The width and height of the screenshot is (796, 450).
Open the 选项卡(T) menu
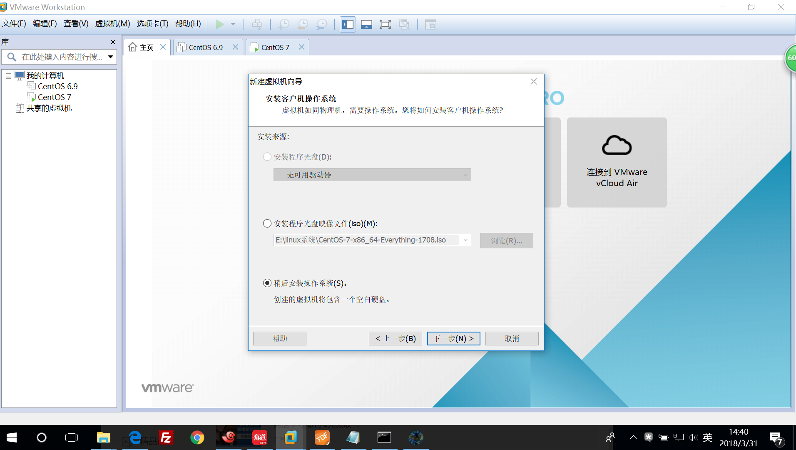(x=152, y=24)
